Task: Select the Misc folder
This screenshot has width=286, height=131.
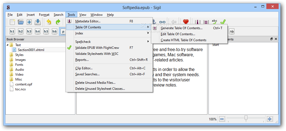Action: (19, 79)
